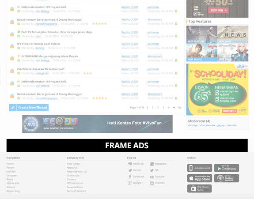This screenshot has height=199, width=254.
Task: Click moderator gegep
Action: [221, 125]
